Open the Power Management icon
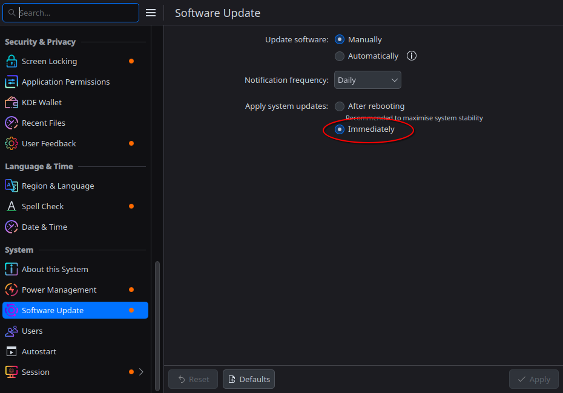Viewport: 563px width, 393px height. (12, 290)
